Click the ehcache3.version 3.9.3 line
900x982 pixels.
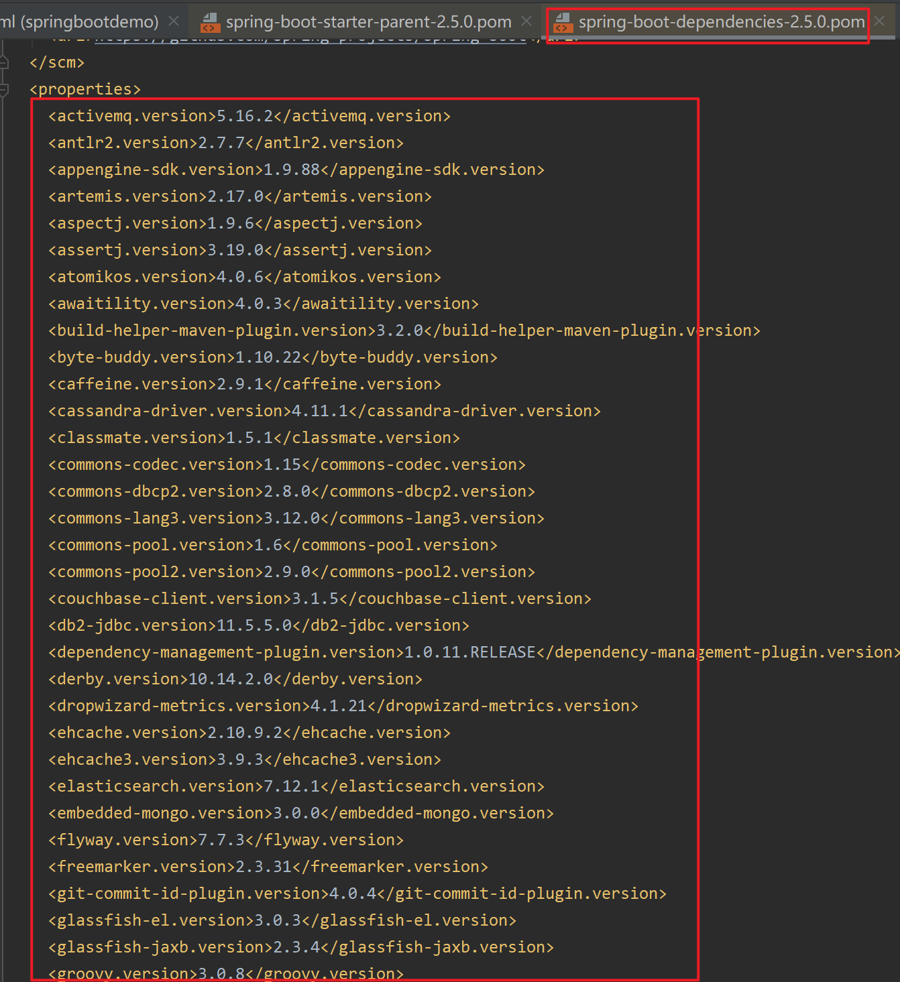[x=245, y=759]
